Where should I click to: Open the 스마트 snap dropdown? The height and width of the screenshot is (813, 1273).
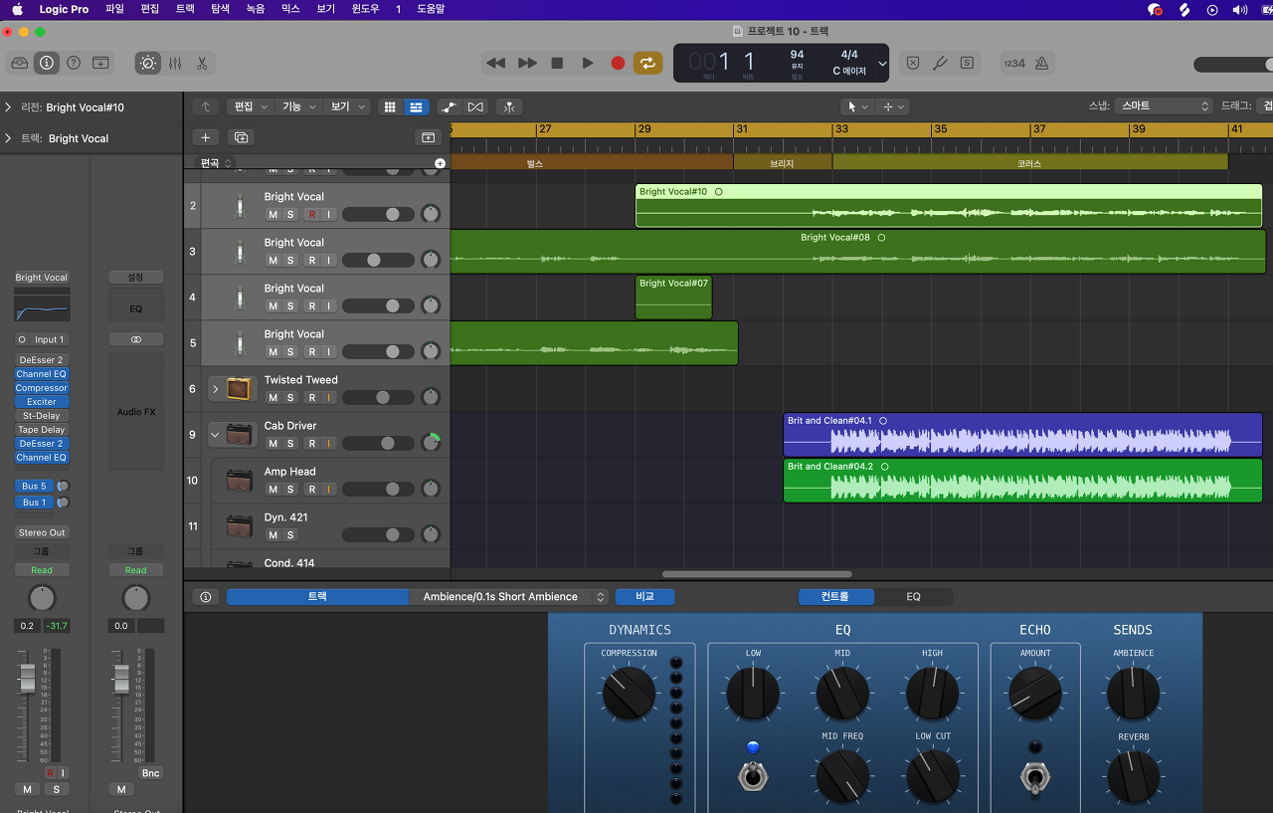pos(1164,105)
